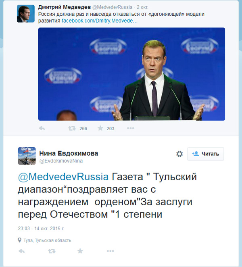Open Нина Евдокимова's profile avatar
The width and height of the screenshot is (242, 267).
coord(27,156)
